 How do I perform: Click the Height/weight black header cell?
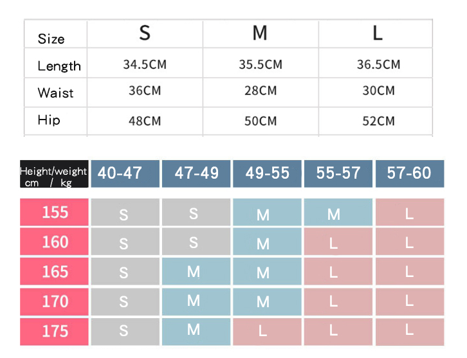tap(54, 174)
